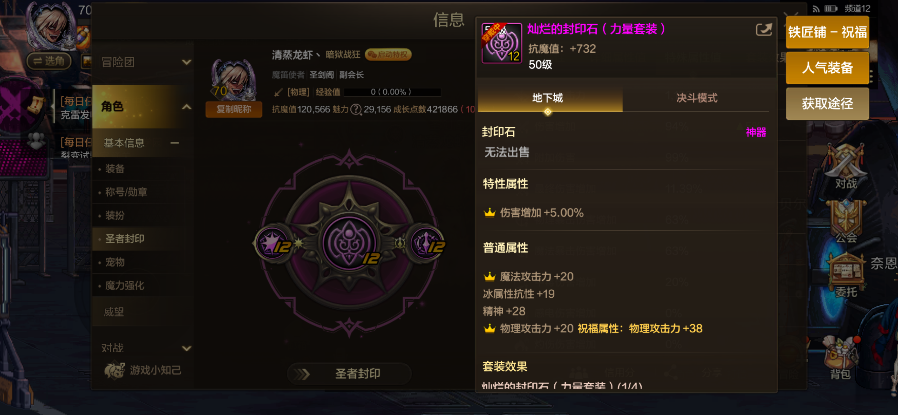The image size is (898, 415).
Task: Toggle the 启动特权 badge
Action: coord(388,54)
